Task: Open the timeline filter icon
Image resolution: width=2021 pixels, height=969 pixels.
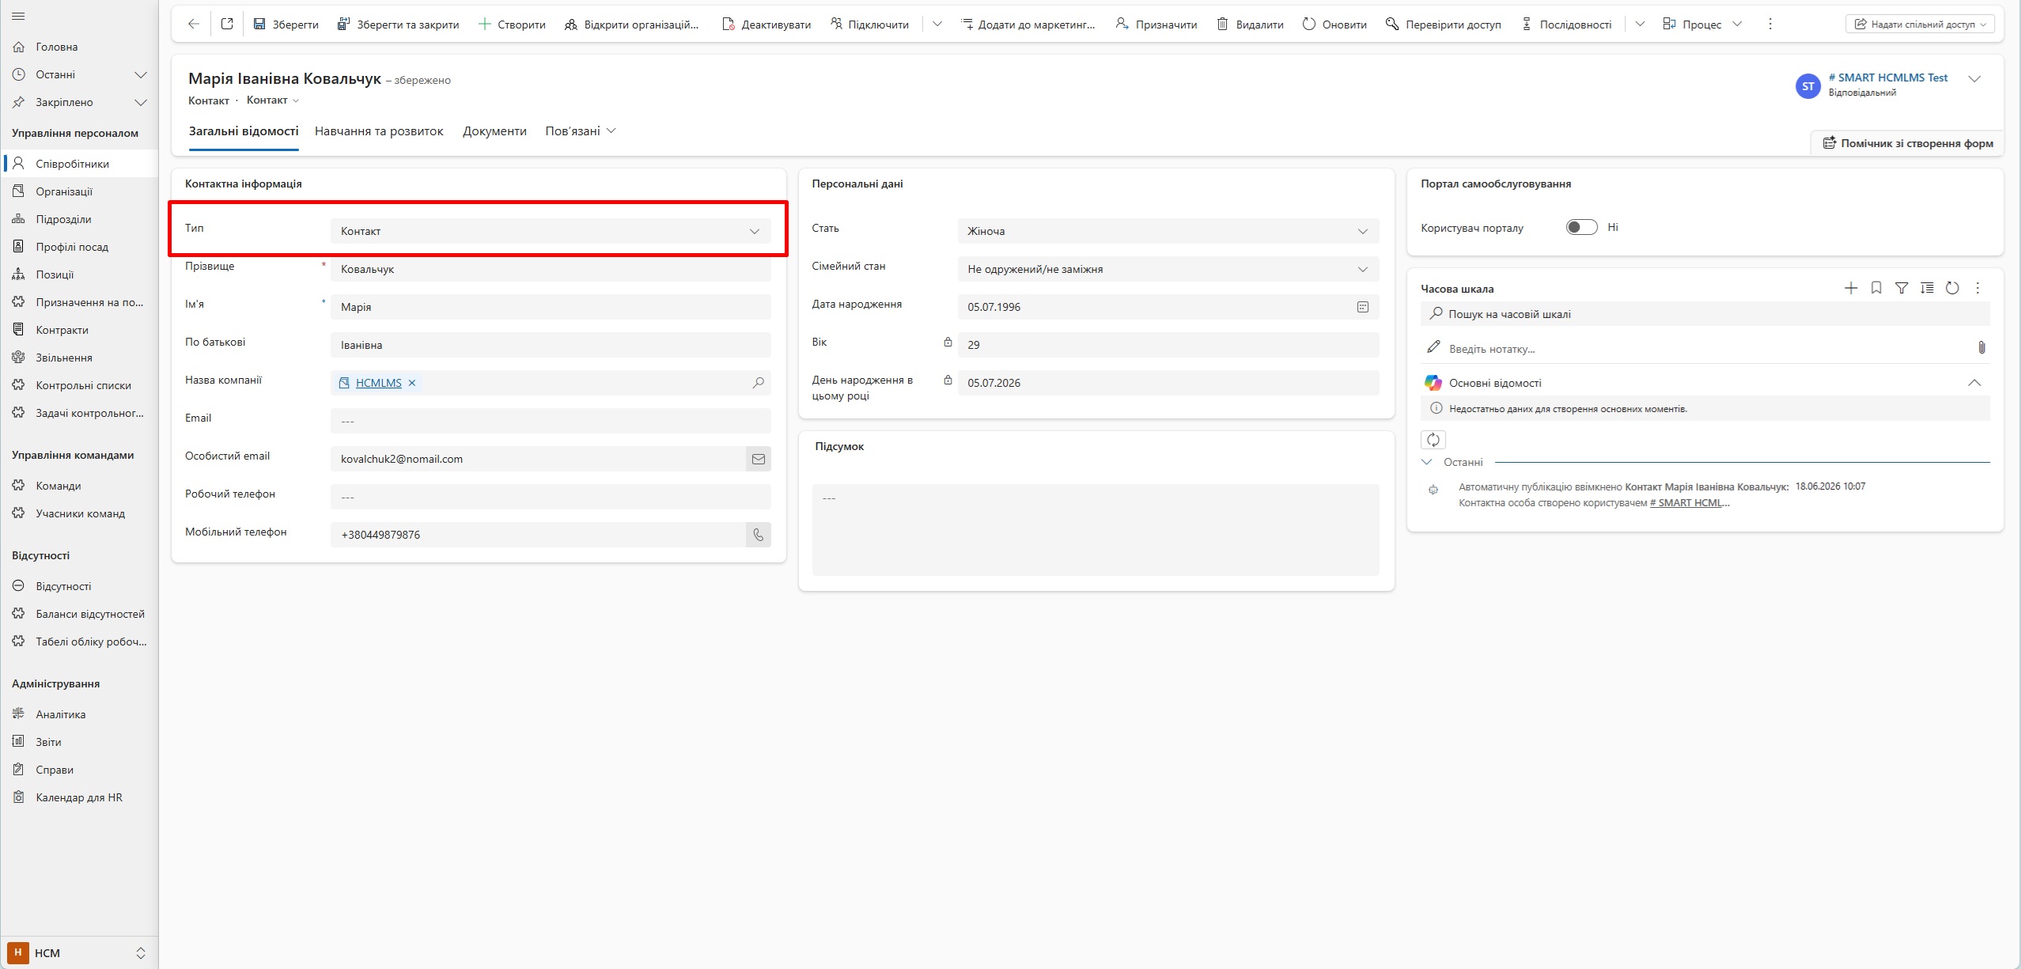Action: coord(1902,288)
